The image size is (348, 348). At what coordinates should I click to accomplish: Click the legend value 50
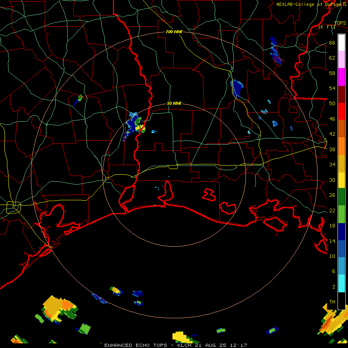click(332, 104)
